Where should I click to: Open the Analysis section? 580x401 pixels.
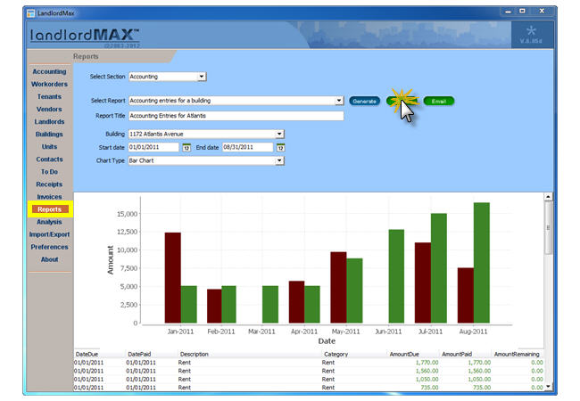[49, 222]
